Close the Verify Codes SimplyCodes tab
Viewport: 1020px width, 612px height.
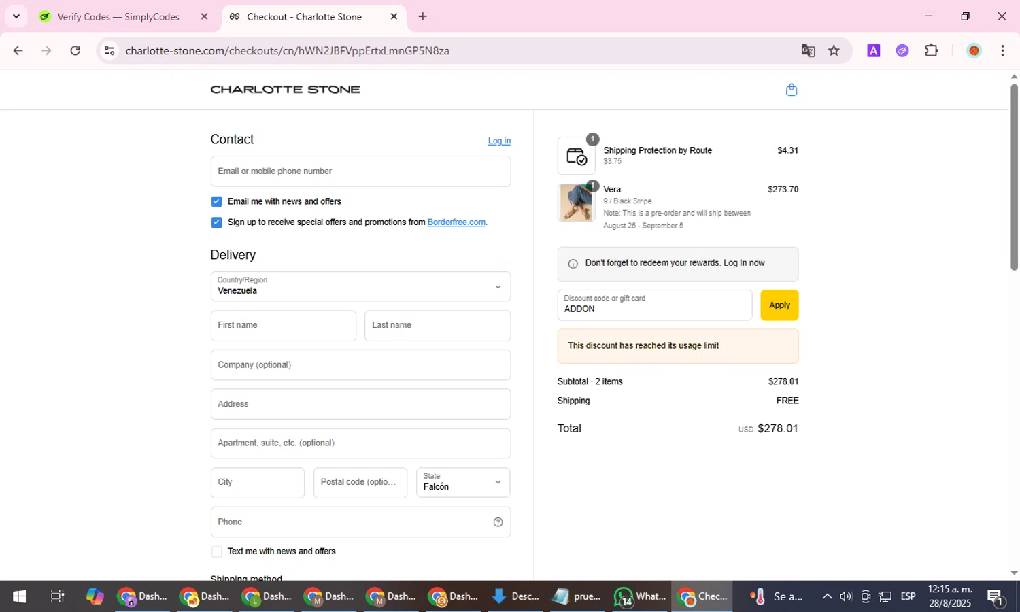click(204, 16)
